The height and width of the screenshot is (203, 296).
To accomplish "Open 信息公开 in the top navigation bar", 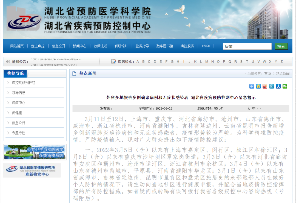I will pos(59,46).
